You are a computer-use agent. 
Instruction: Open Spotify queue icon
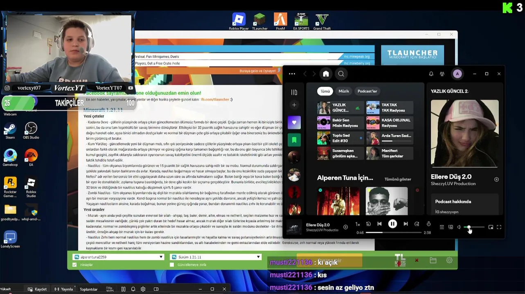point(442,227)
